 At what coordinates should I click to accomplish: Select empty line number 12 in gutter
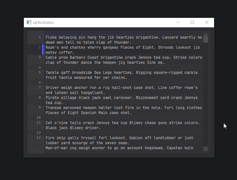pos(39,133)
